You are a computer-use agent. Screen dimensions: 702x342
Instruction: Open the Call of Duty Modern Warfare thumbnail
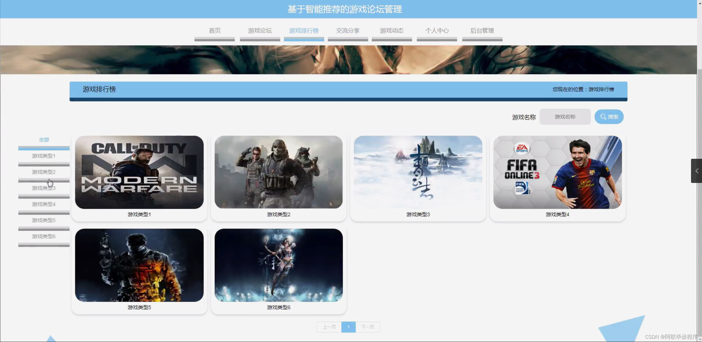(x=139, y=172)
